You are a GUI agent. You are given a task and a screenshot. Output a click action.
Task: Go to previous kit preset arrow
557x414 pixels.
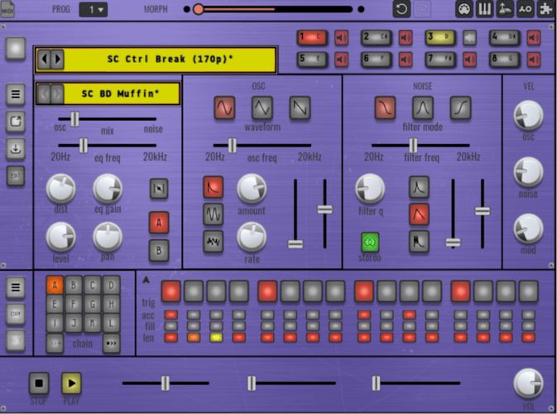[x=45, y=59]
